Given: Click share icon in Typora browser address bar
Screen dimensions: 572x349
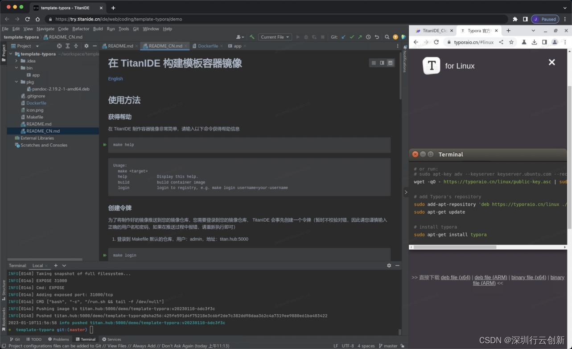Looking at the screenshot, I should [501, 42].
